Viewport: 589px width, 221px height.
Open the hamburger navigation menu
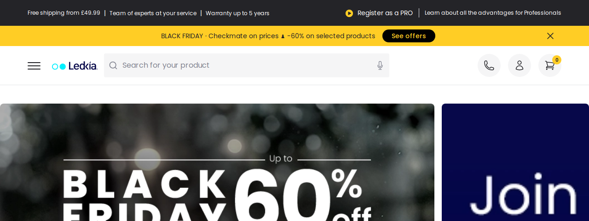coord(34,66)
